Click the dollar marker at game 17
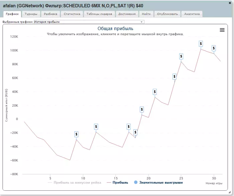 [129, 126]
